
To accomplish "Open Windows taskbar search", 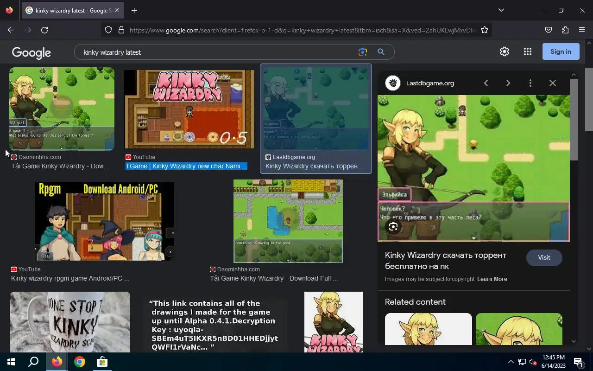I will (x=33, y=362).
